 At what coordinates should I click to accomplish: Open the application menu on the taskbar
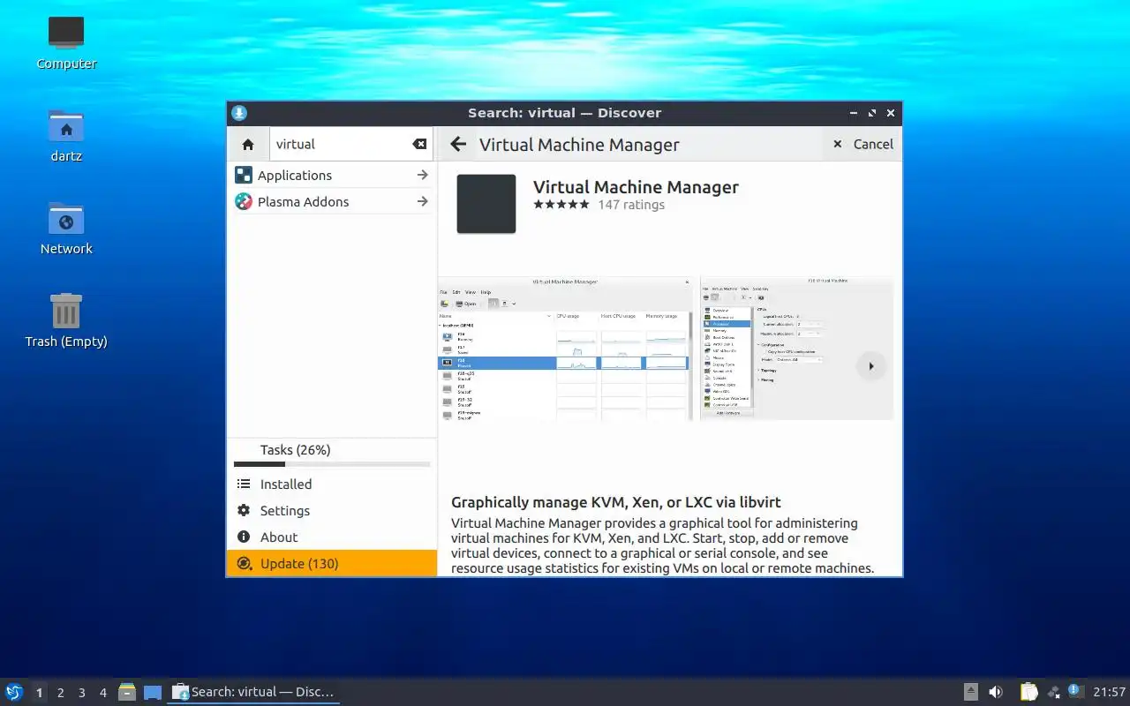(x=14, y=692)
